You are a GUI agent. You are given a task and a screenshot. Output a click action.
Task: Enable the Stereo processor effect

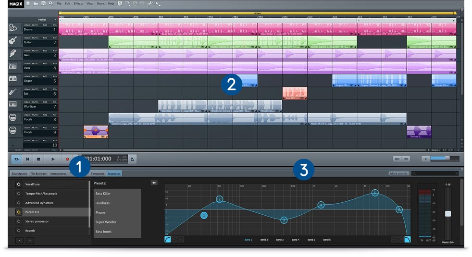tap(19, 221)
